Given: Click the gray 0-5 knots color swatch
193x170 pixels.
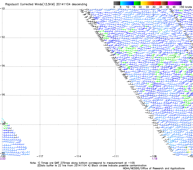Looking at the screenshot, I should pos(117,3).
